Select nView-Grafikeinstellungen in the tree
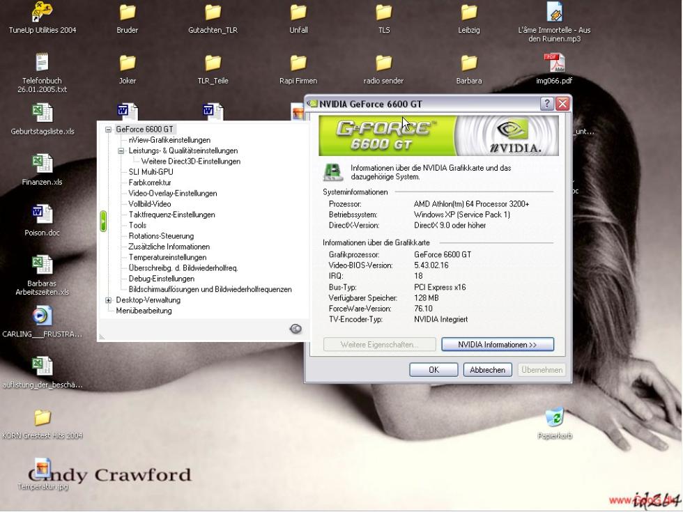Screen dimensions: 683x512 click(169, 140)
